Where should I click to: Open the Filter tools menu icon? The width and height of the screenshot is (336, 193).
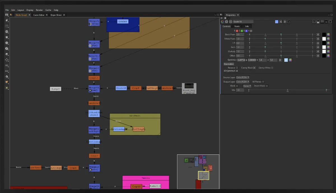[7, 43]
